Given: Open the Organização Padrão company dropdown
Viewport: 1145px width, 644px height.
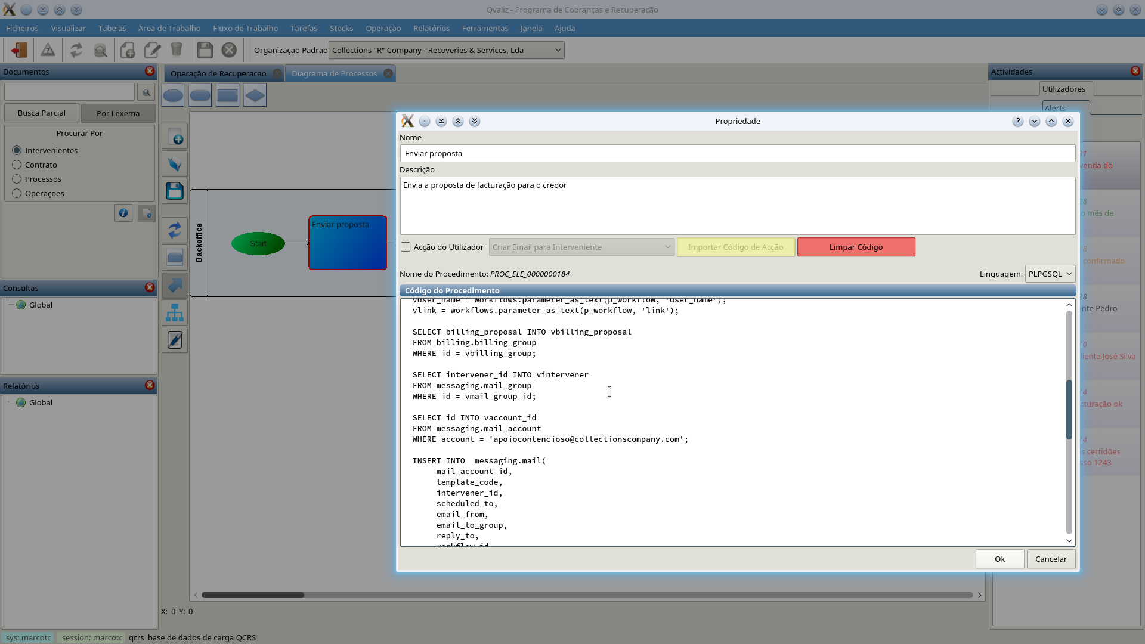Looking at the screenshot, I should 446,50.
